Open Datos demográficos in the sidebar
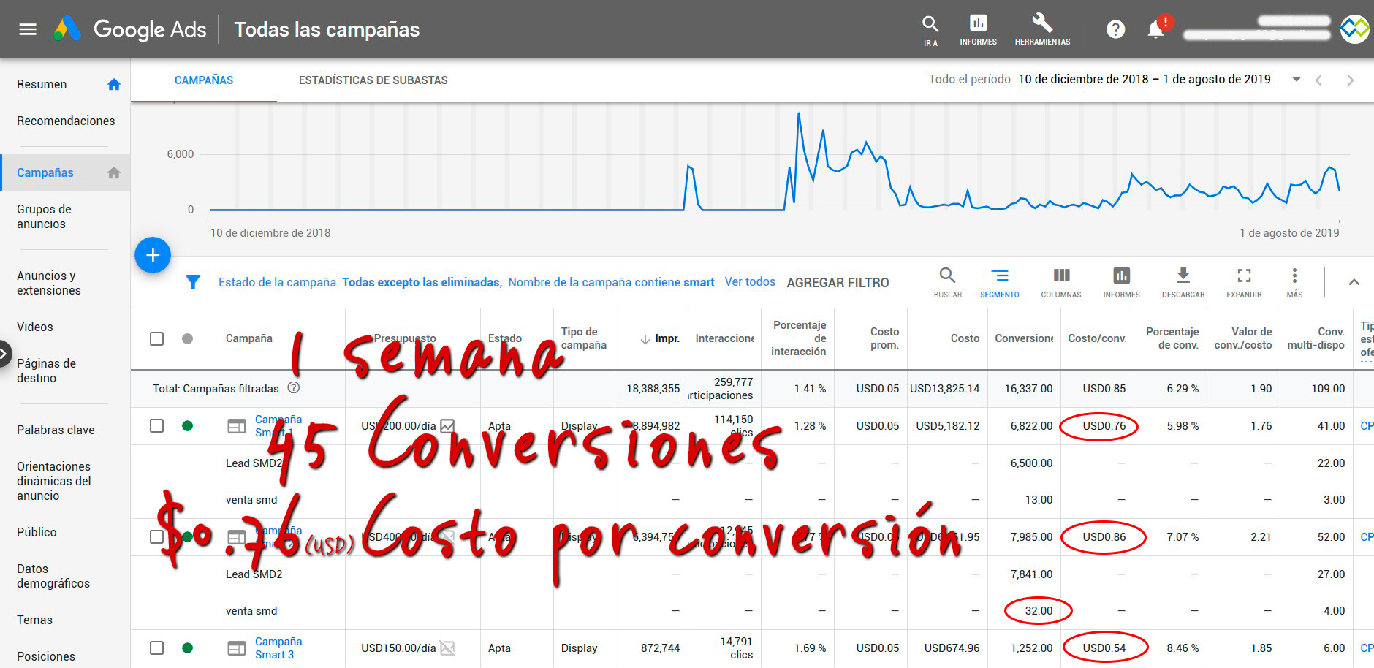This screenshot has height=668, width=1374. tap(53, 576)
